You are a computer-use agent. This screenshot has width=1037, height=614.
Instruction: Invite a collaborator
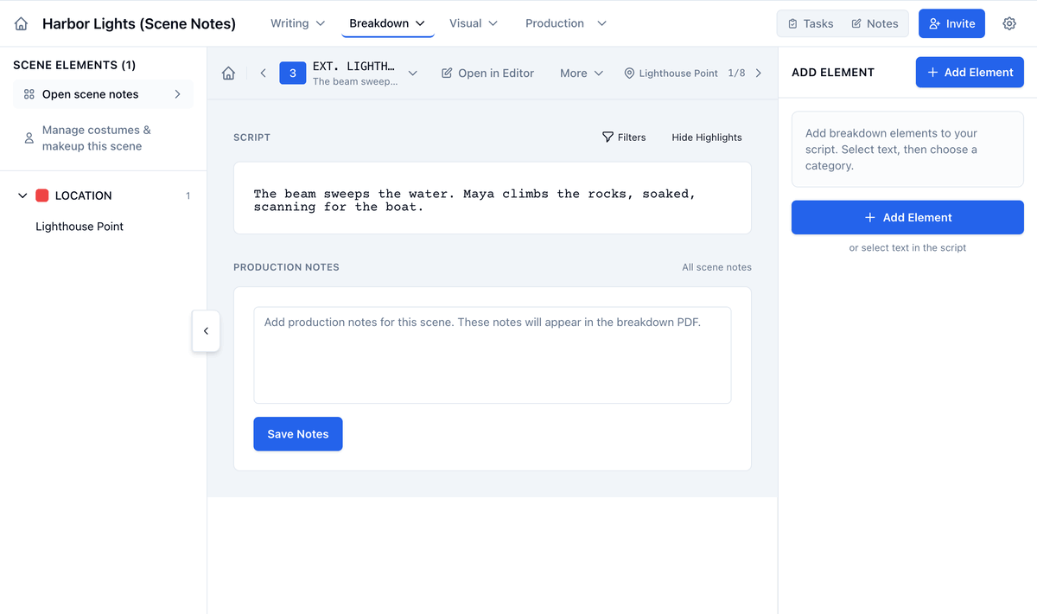[x=951, y=23]
